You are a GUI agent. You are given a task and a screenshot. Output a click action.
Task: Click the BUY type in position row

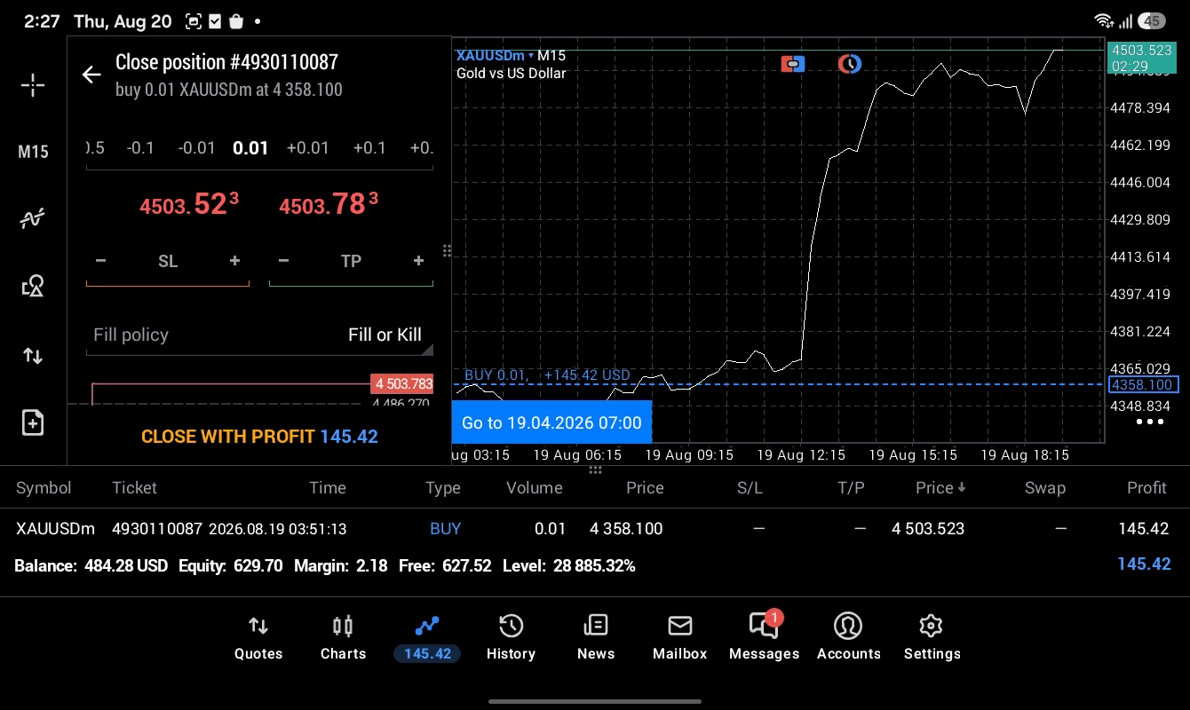click(x=445, y=529)
